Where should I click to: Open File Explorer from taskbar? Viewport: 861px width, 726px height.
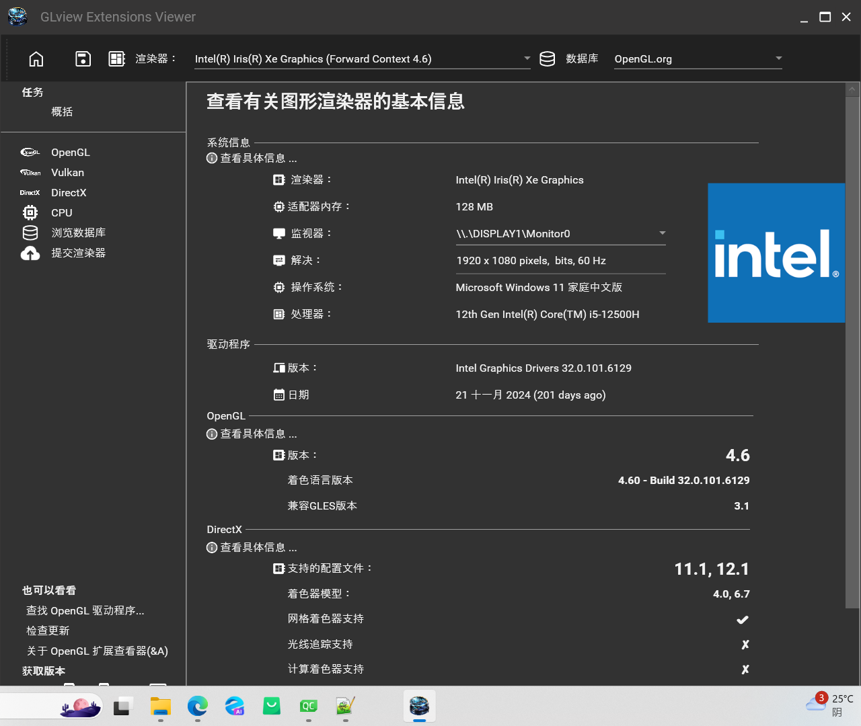[x=161, y=706]
